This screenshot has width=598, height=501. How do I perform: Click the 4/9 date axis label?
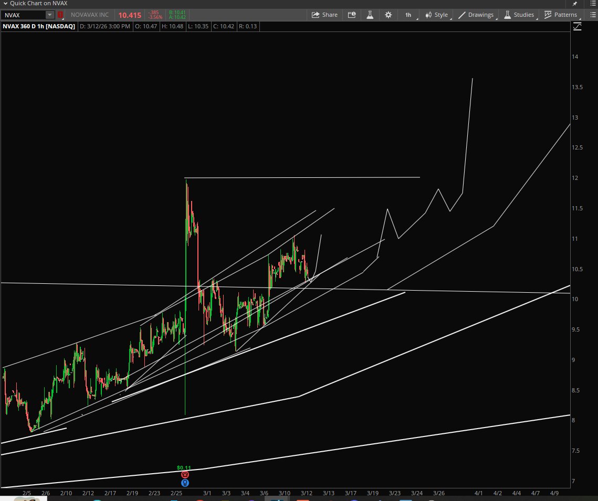click(x=554, y=493)
